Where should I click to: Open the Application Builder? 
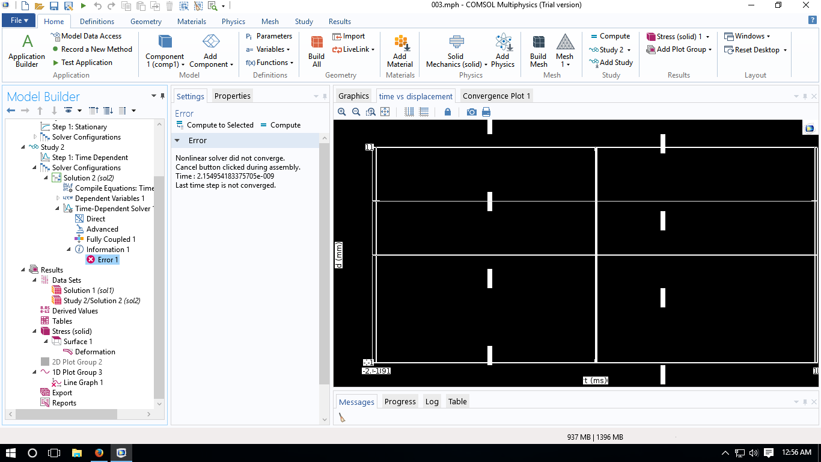[26, 51]
